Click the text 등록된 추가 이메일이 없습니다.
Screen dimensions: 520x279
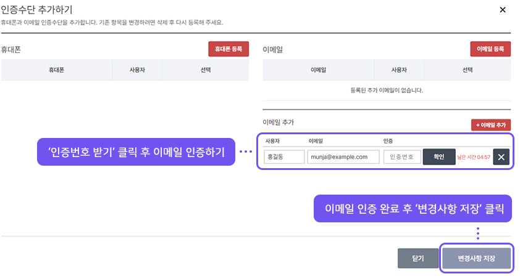(x=387, y=91)
